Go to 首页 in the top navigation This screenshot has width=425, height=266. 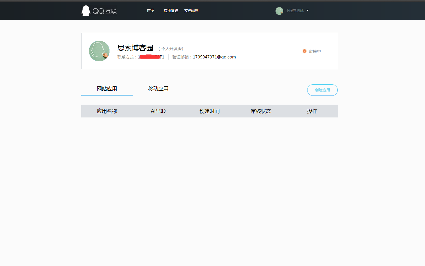pyautogui.click(x=151, y=11)
